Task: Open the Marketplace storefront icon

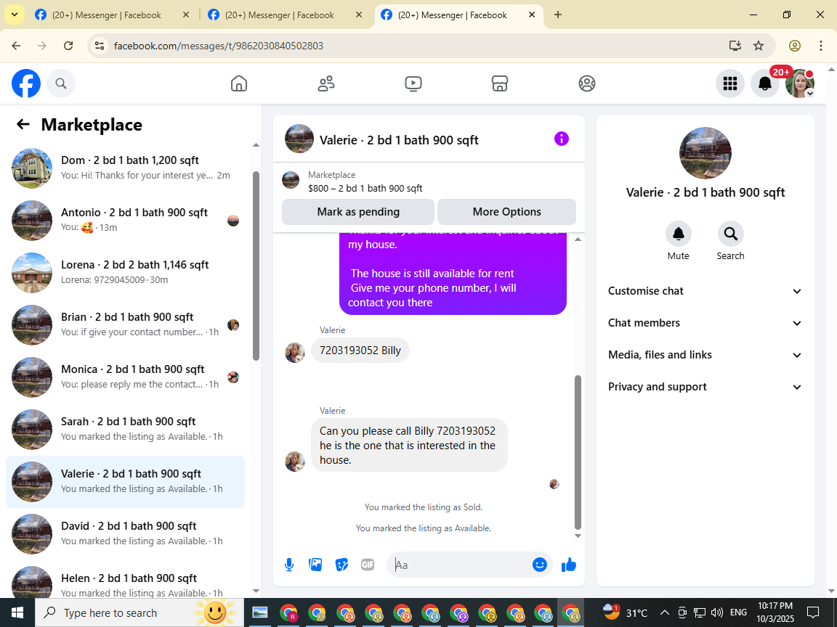Action: click(x=500, y=83)
